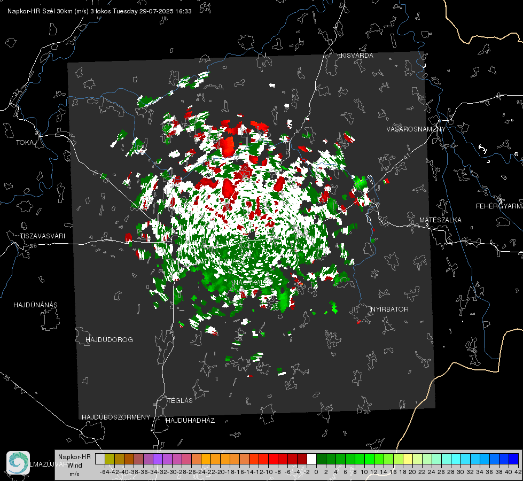
Task: Click the 42 value on the legend scale
Action: 518,472
